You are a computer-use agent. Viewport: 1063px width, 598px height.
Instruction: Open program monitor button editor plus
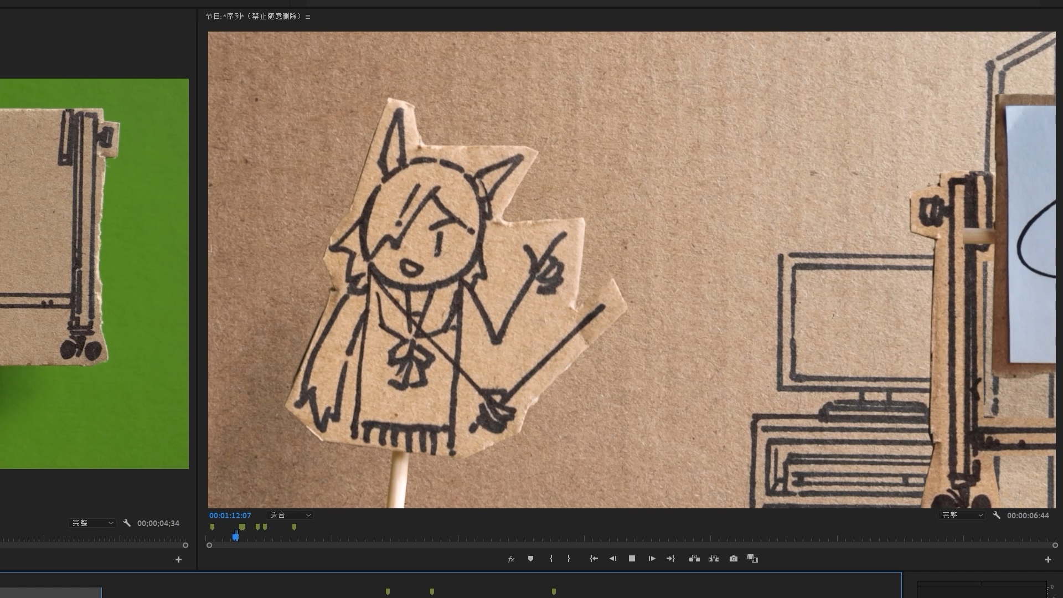[x=1048, y=560]
